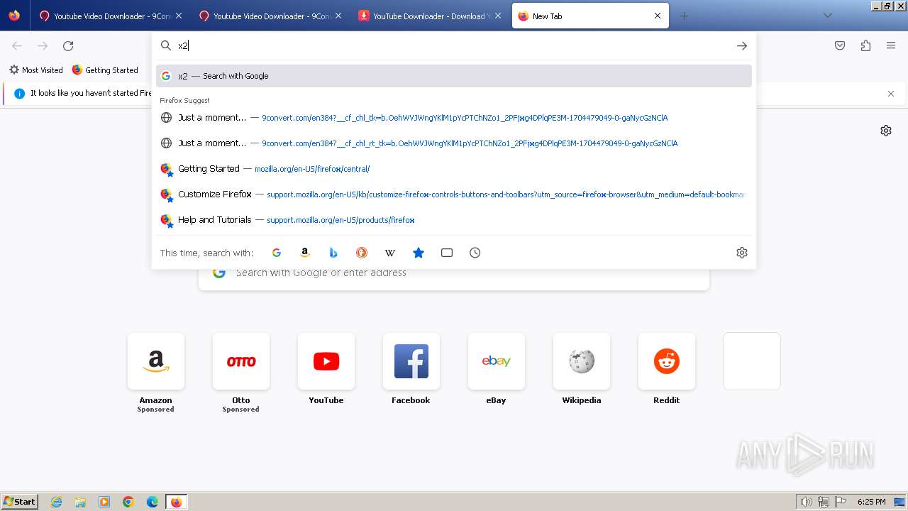This screenshot has width=908, height=511.
Task: Open Help and Tutorials suggestion
Action: tap(454, 220)
